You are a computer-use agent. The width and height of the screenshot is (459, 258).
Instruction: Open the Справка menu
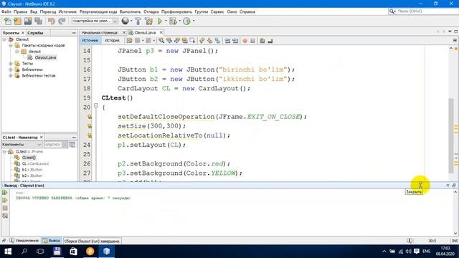247,11
